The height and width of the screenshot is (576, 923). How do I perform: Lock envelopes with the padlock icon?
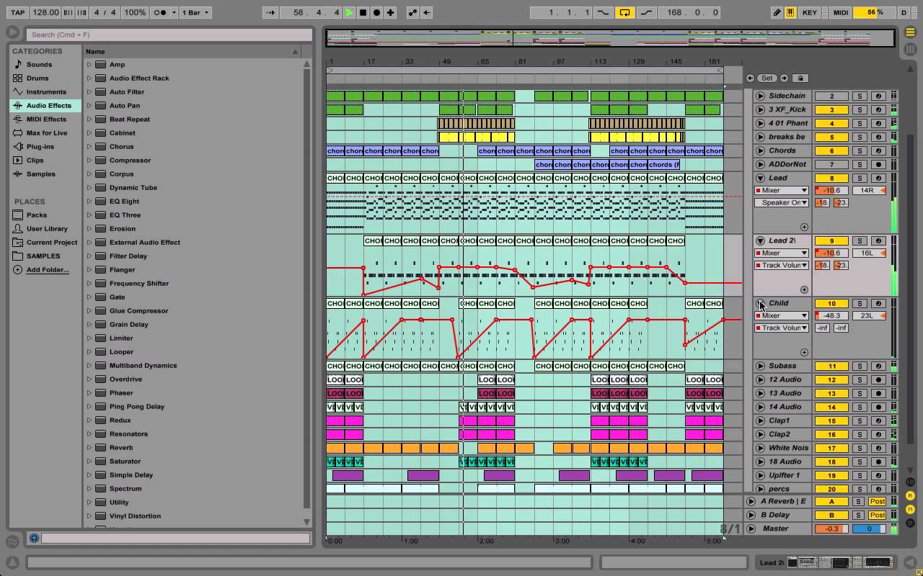(800, 78)
